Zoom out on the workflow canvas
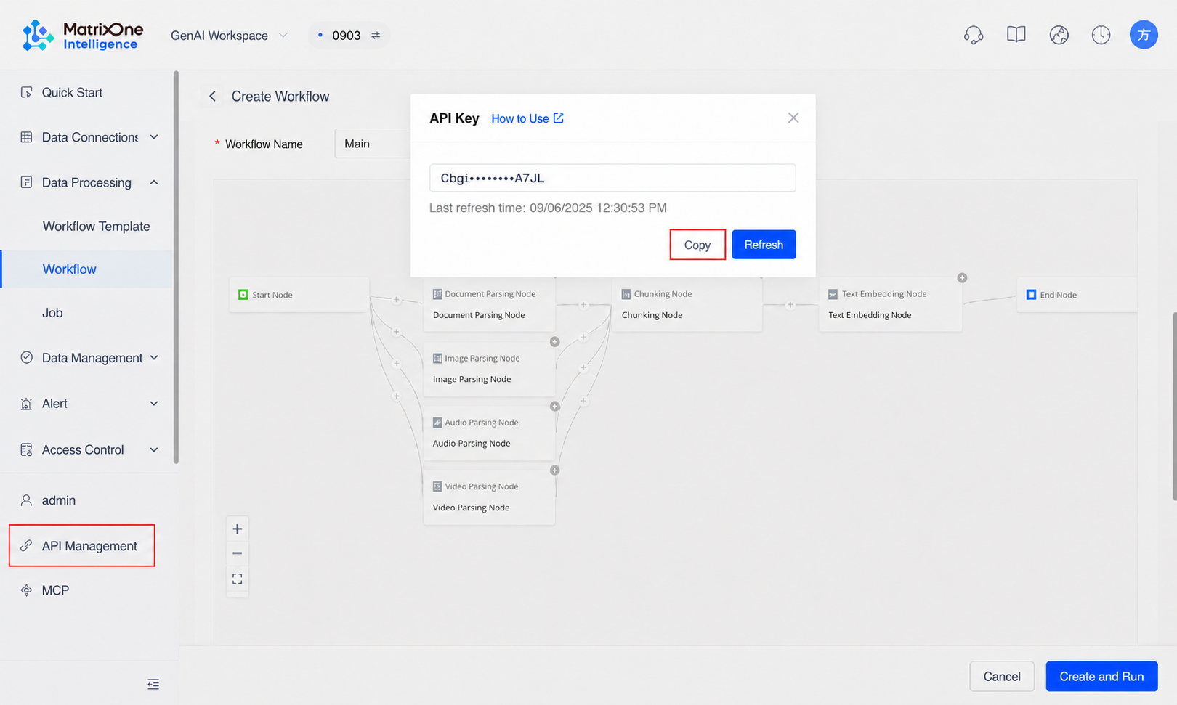 237,553
